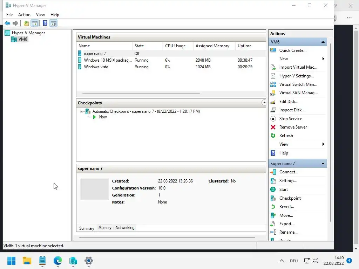Click the Virtual SAN Manager icon
Image resolution: width=359 pixels, height=269 pixels.
(x=273, y=93)
